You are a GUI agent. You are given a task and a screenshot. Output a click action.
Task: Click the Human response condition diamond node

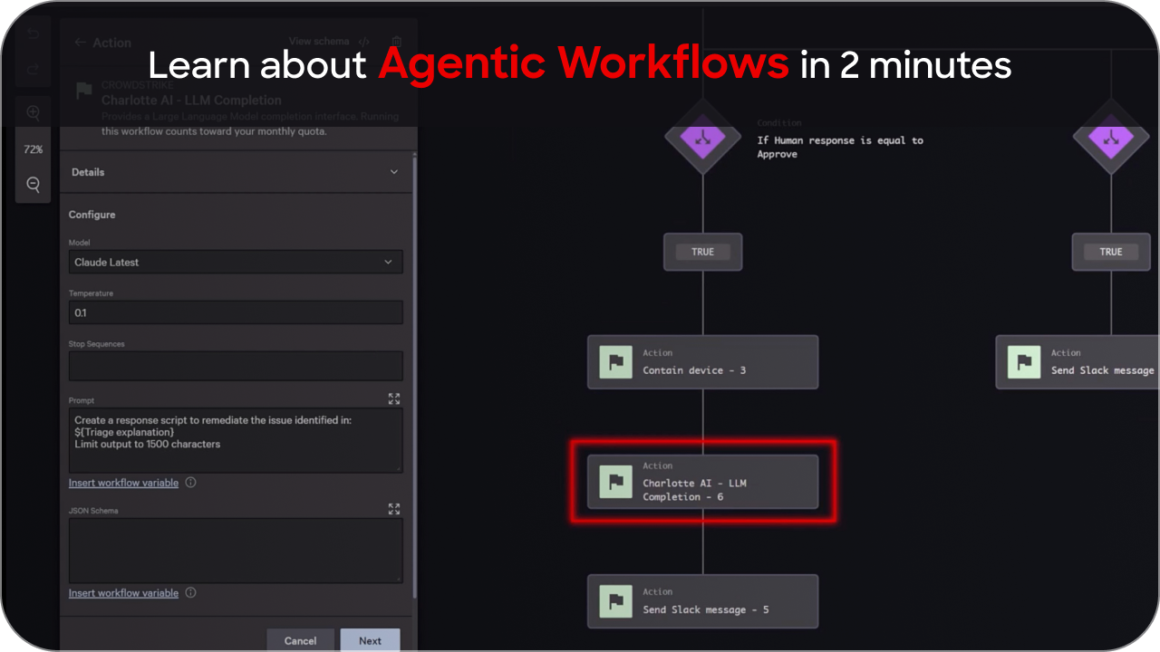pyautogui.click(x=702, y=139)
